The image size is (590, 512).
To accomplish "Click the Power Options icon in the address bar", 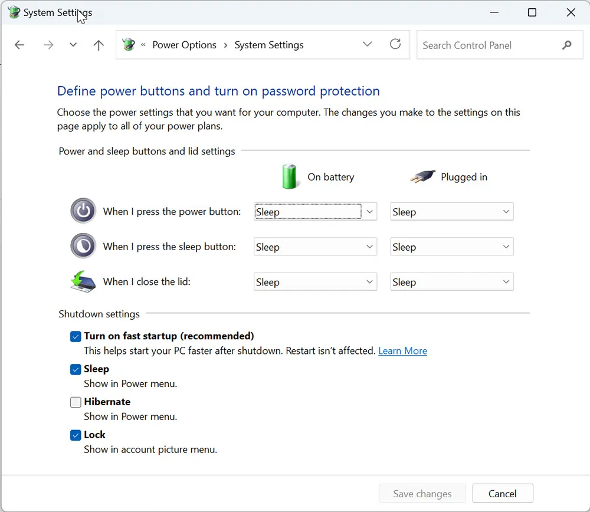I will coord(128,44).
